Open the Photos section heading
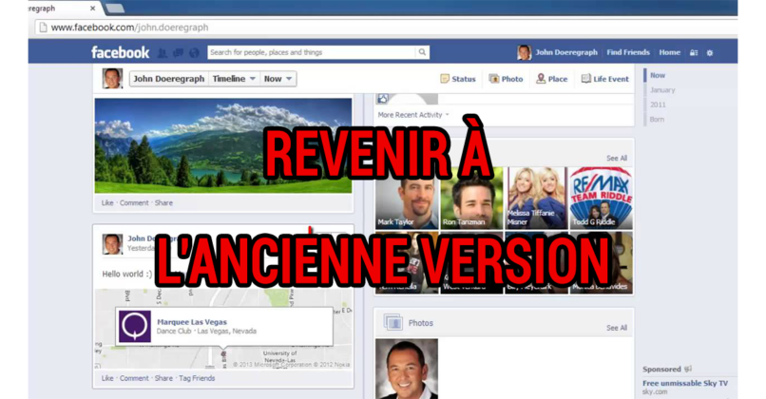Image resolution: width=766 pixels, height=399 pixels. click(421, 323)
